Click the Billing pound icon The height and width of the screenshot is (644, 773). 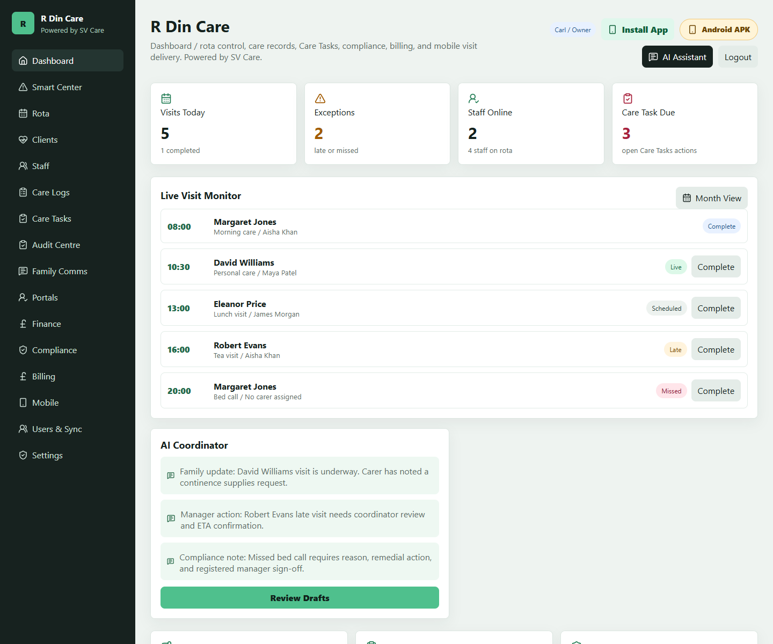click(x=23, y=376)
